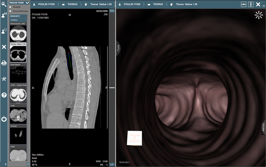266x167 pixels.
Task: Click the red marker on sagittal trachea
Action: pyautogui.click(x=69, y=53)
